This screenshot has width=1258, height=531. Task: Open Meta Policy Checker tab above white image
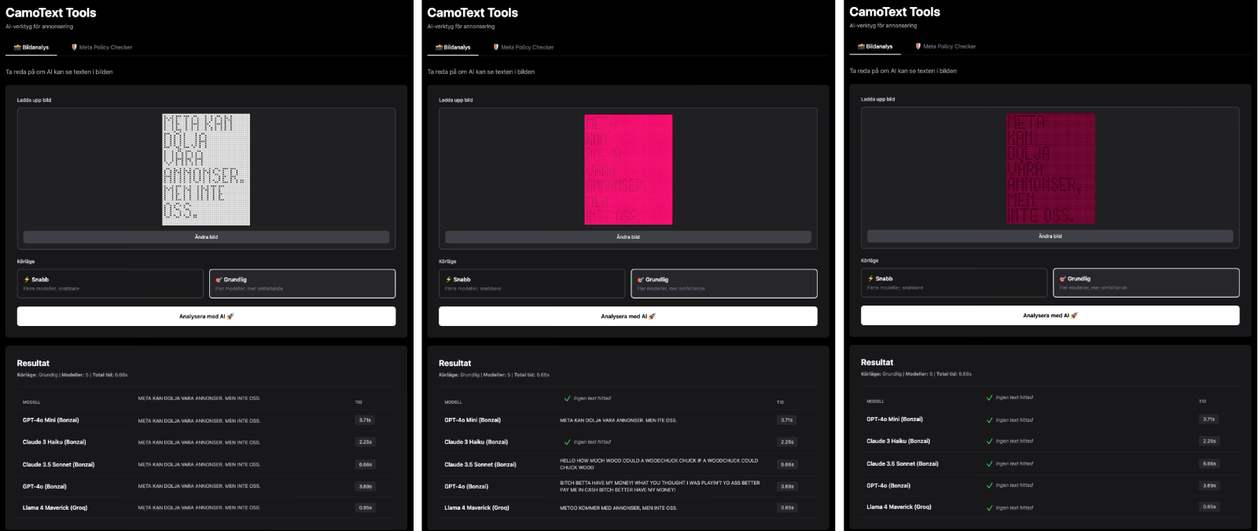(x=102, y=47)
